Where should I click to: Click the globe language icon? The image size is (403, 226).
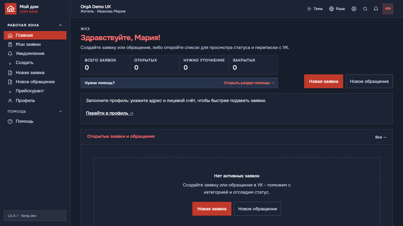point(332,9)
